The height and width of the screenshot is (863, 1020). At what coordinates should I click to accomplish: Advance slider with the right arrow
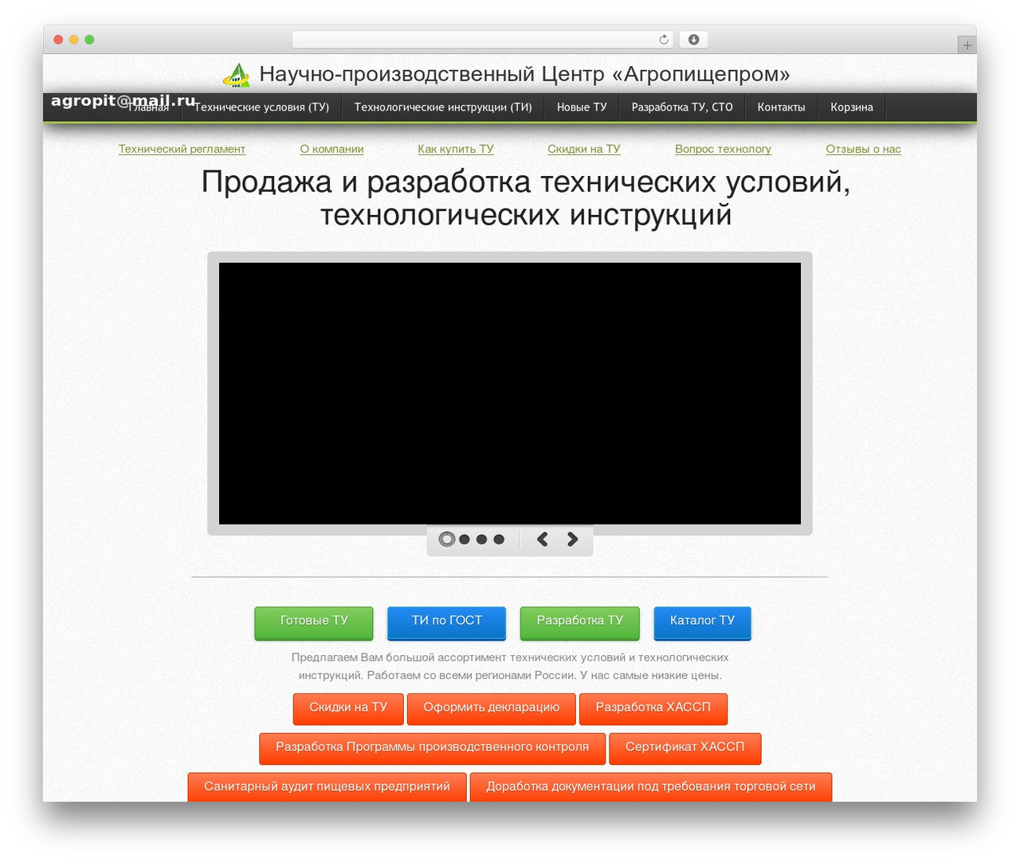pos(572,539)
